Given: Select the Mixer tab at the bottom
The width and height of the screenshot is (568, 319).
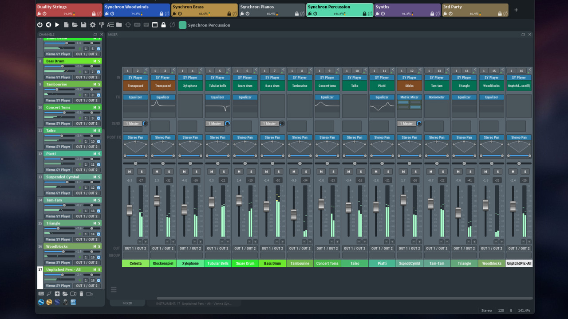Looking at the screenshot, I should pos(127,303).
